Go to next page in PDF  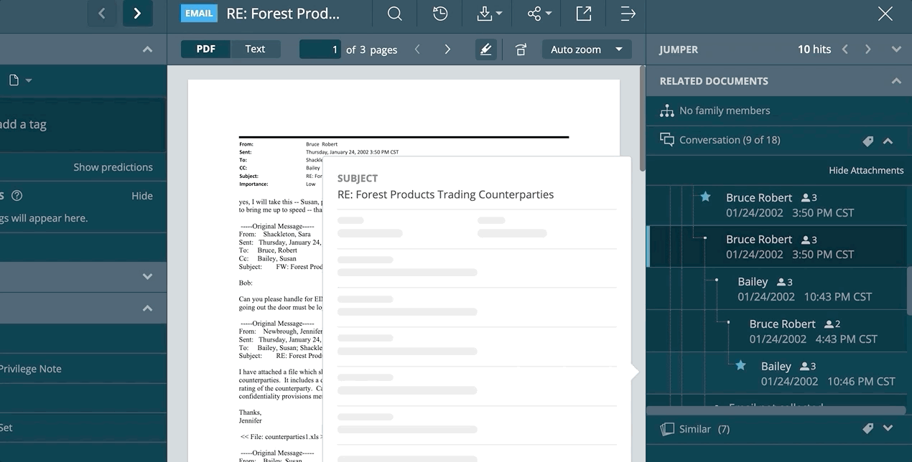pyautogui.click(x=447, y=49)
